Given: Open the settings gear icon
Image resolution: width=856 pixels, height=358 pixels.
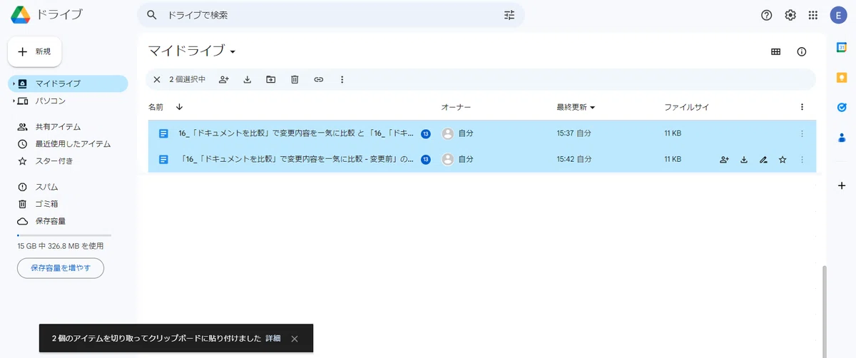Looking at the screenshot, I should [x=790, y=15].
